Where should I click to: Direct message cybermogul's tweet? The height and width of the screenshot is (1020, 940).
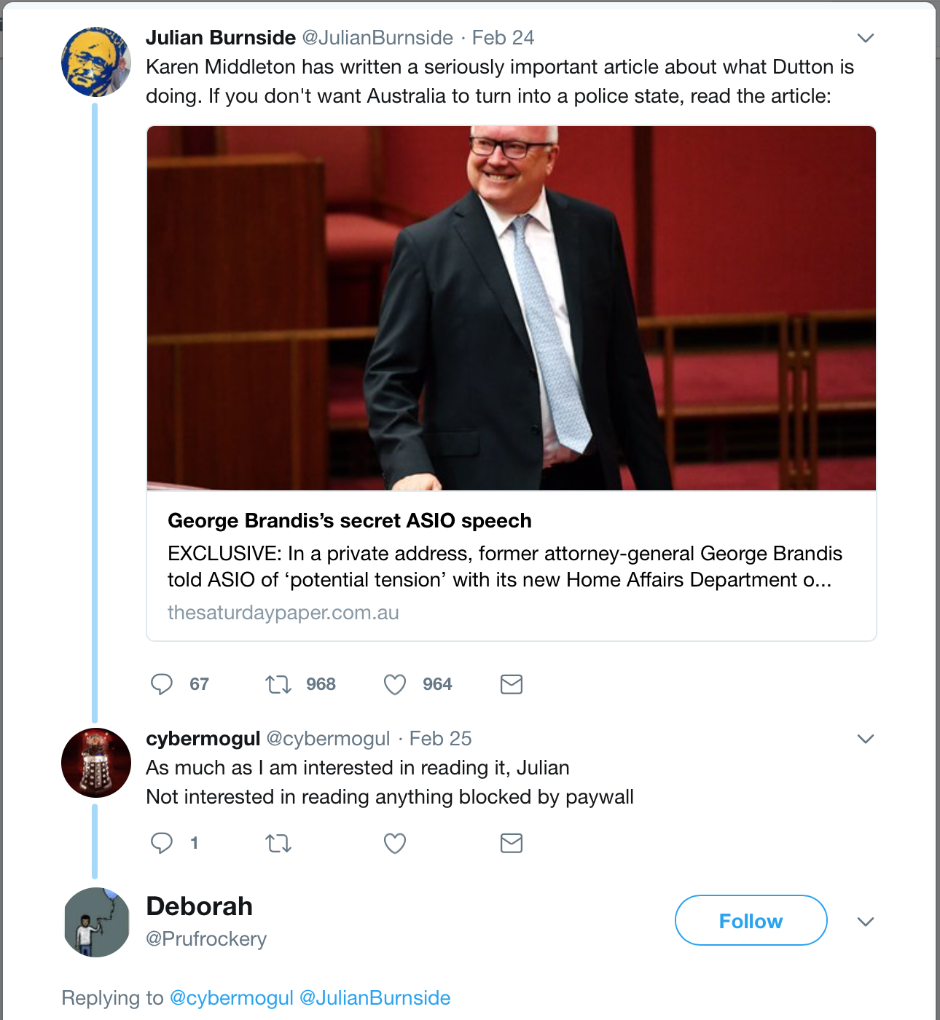click(512, 843)
